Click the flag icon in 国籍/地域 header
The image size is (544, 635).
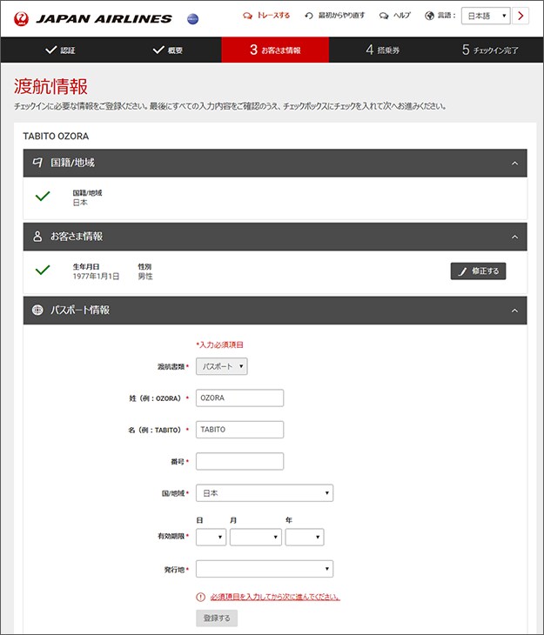(37, 163)
